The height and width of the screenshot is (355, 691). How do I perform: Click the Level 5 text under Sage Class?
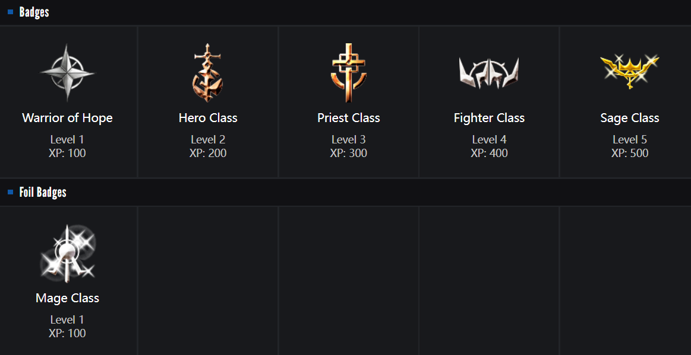(x=630, y=140)
